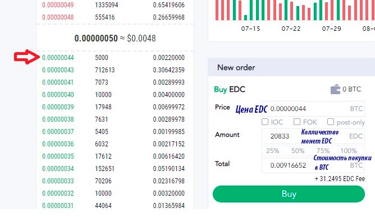Toggle the post-only checkbox
The width and height of the screenshot is (375, 217).
(x=331, y=122)
